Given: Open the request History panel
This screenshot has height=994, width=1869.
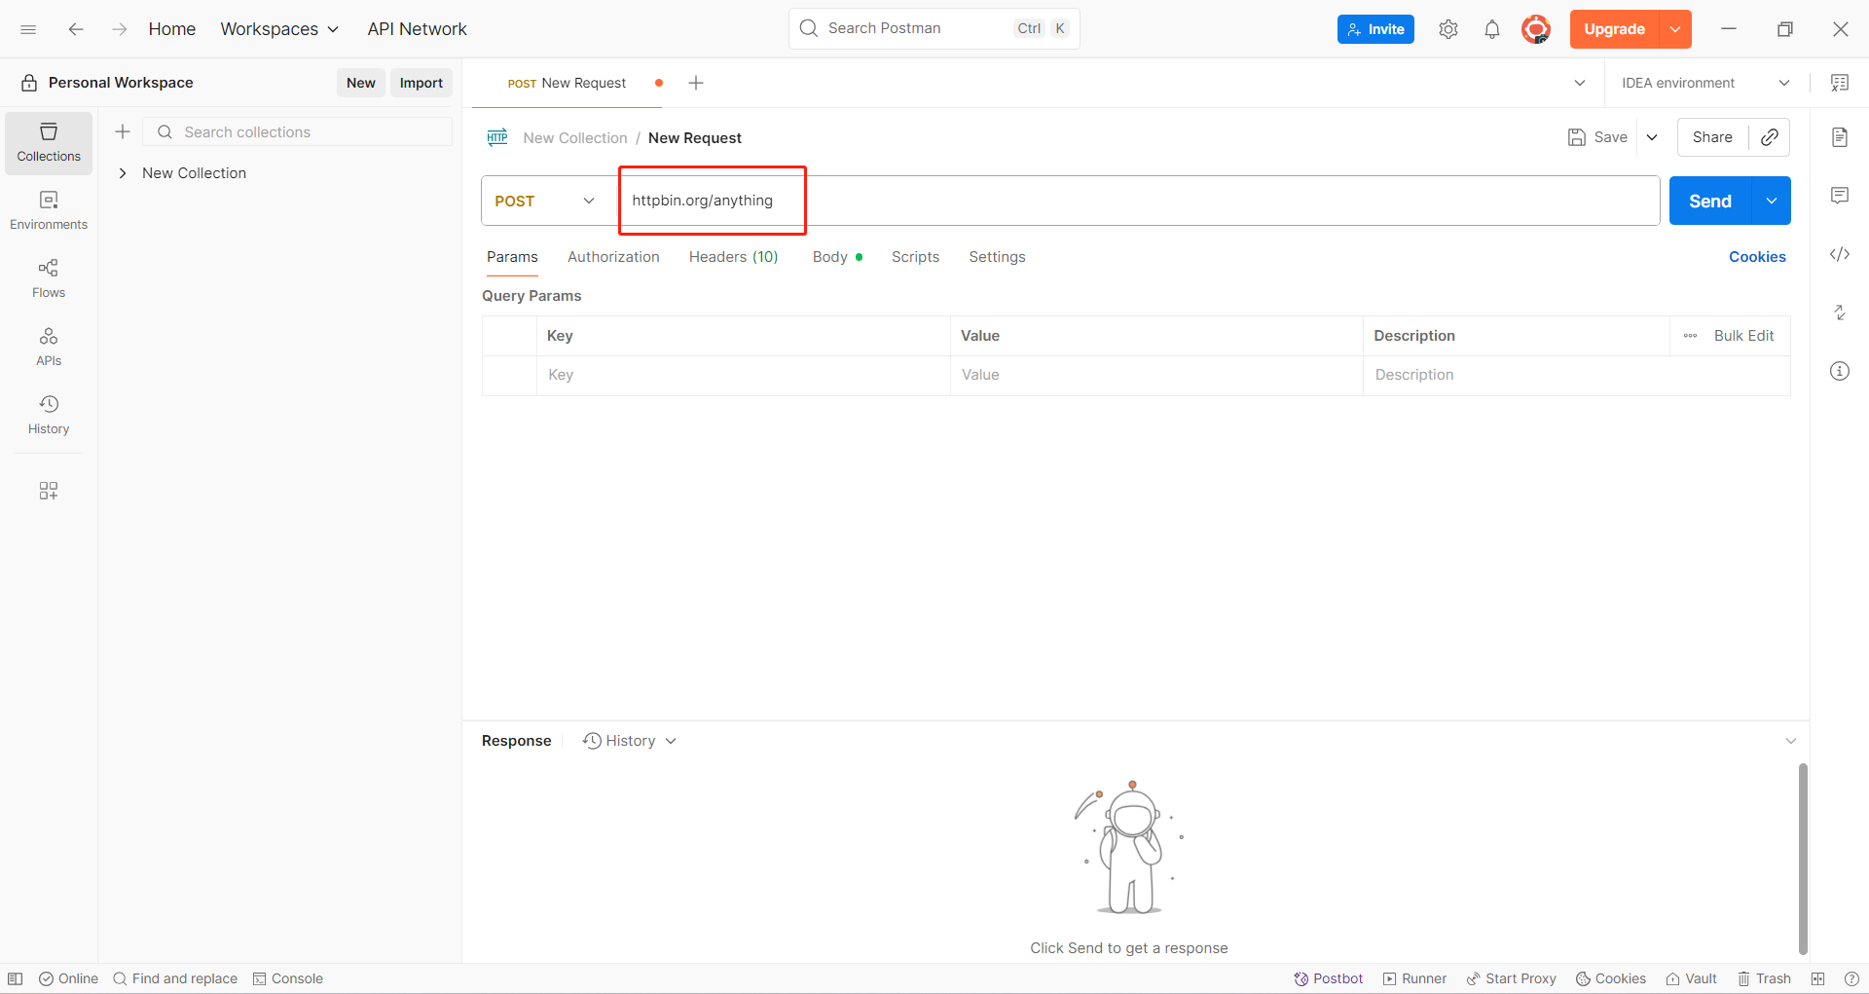Looking at the screenshot, I should (48, 413).
